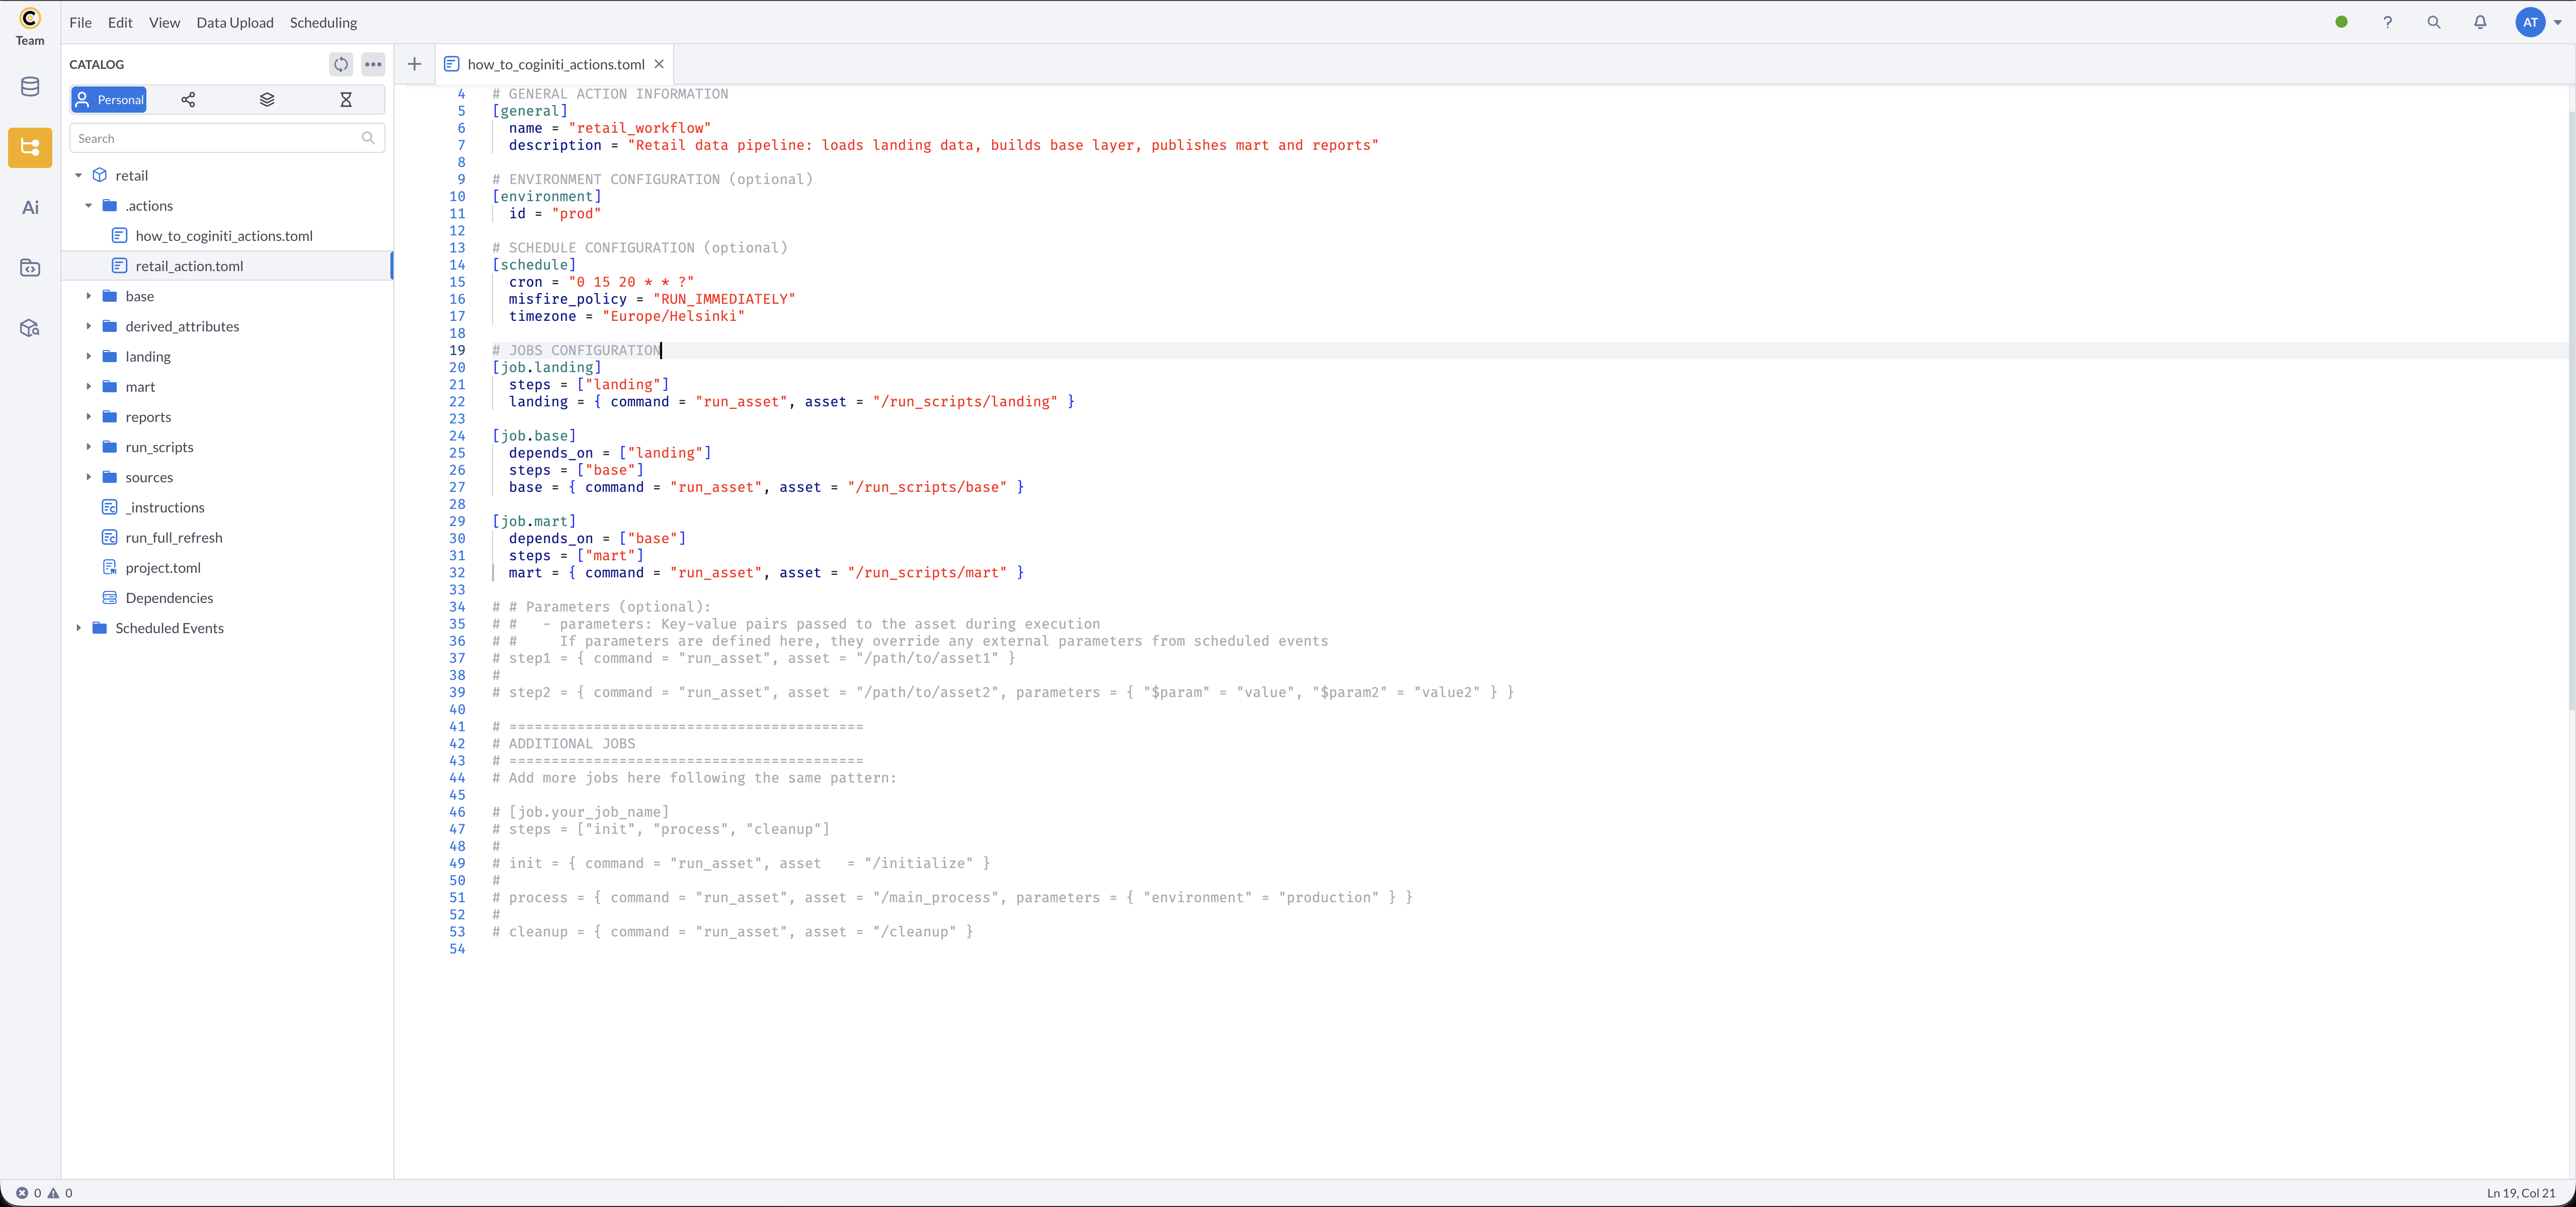Open Dependencies from the catalog tree
This screenshot has width=2576, height=1207.
tap(170, 597)
